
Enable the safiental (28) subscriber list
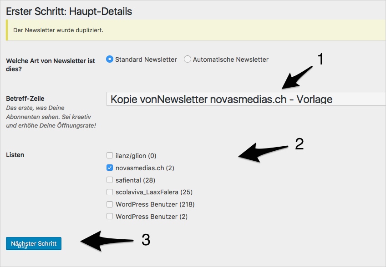pyautogui.click(x=109, y=180)
